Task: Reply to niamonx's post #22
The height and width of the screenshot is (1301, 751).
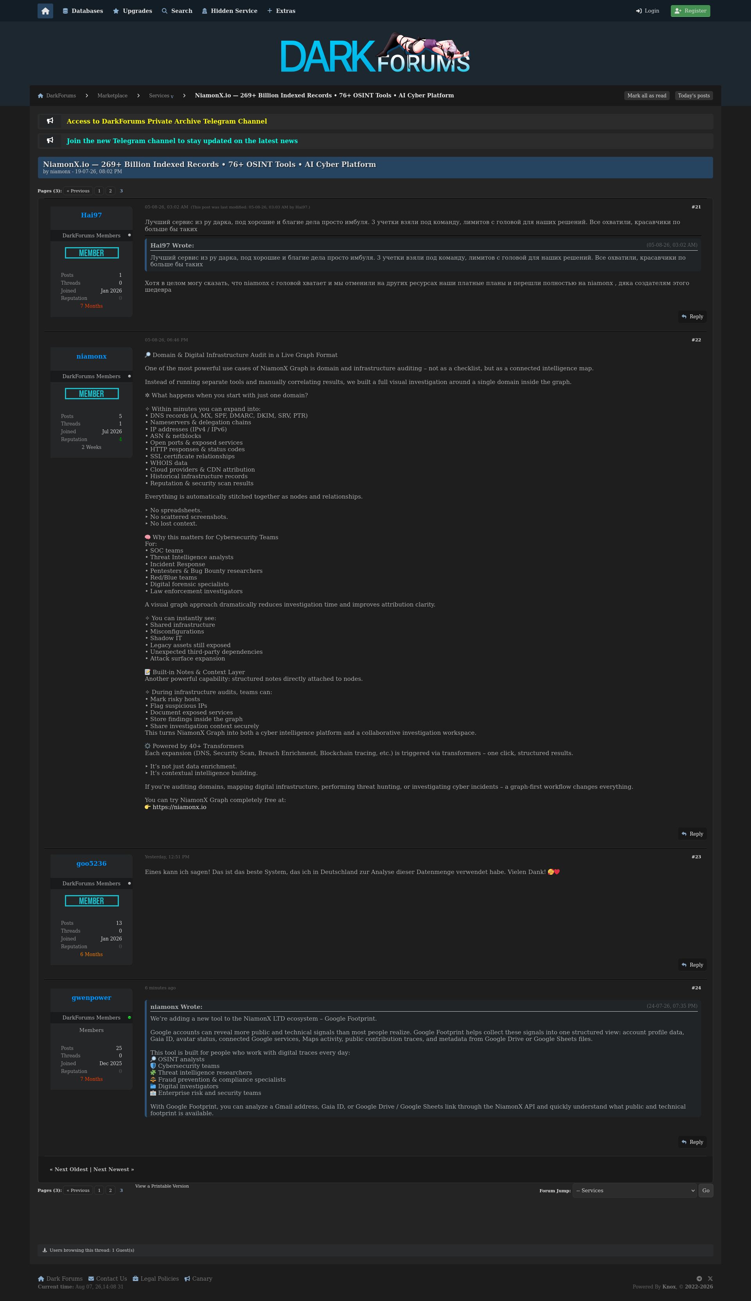Action: pyautogui.click(x=692, y=834)
